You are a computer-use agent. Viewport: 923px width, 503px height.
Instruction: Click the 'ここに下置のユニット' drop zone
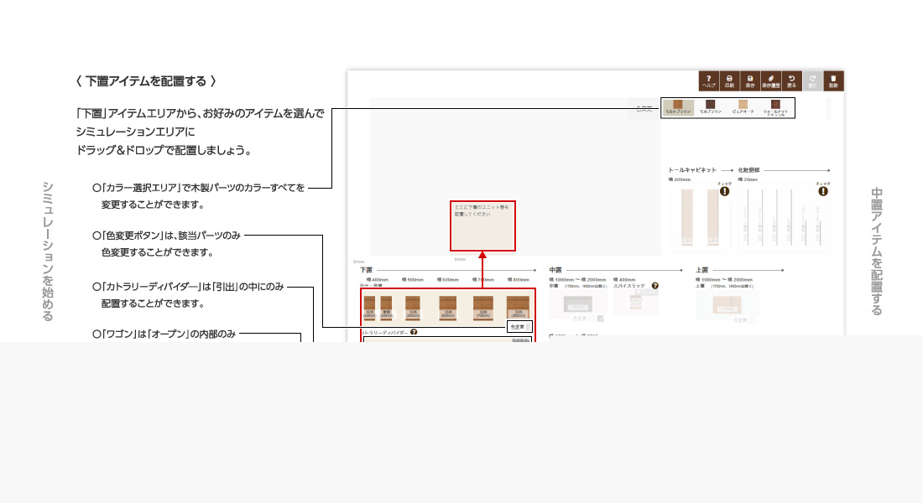[482, 226]
